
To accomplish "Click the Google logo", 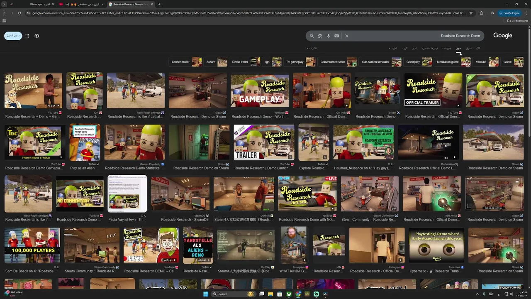I will click(x=502, y=36).
